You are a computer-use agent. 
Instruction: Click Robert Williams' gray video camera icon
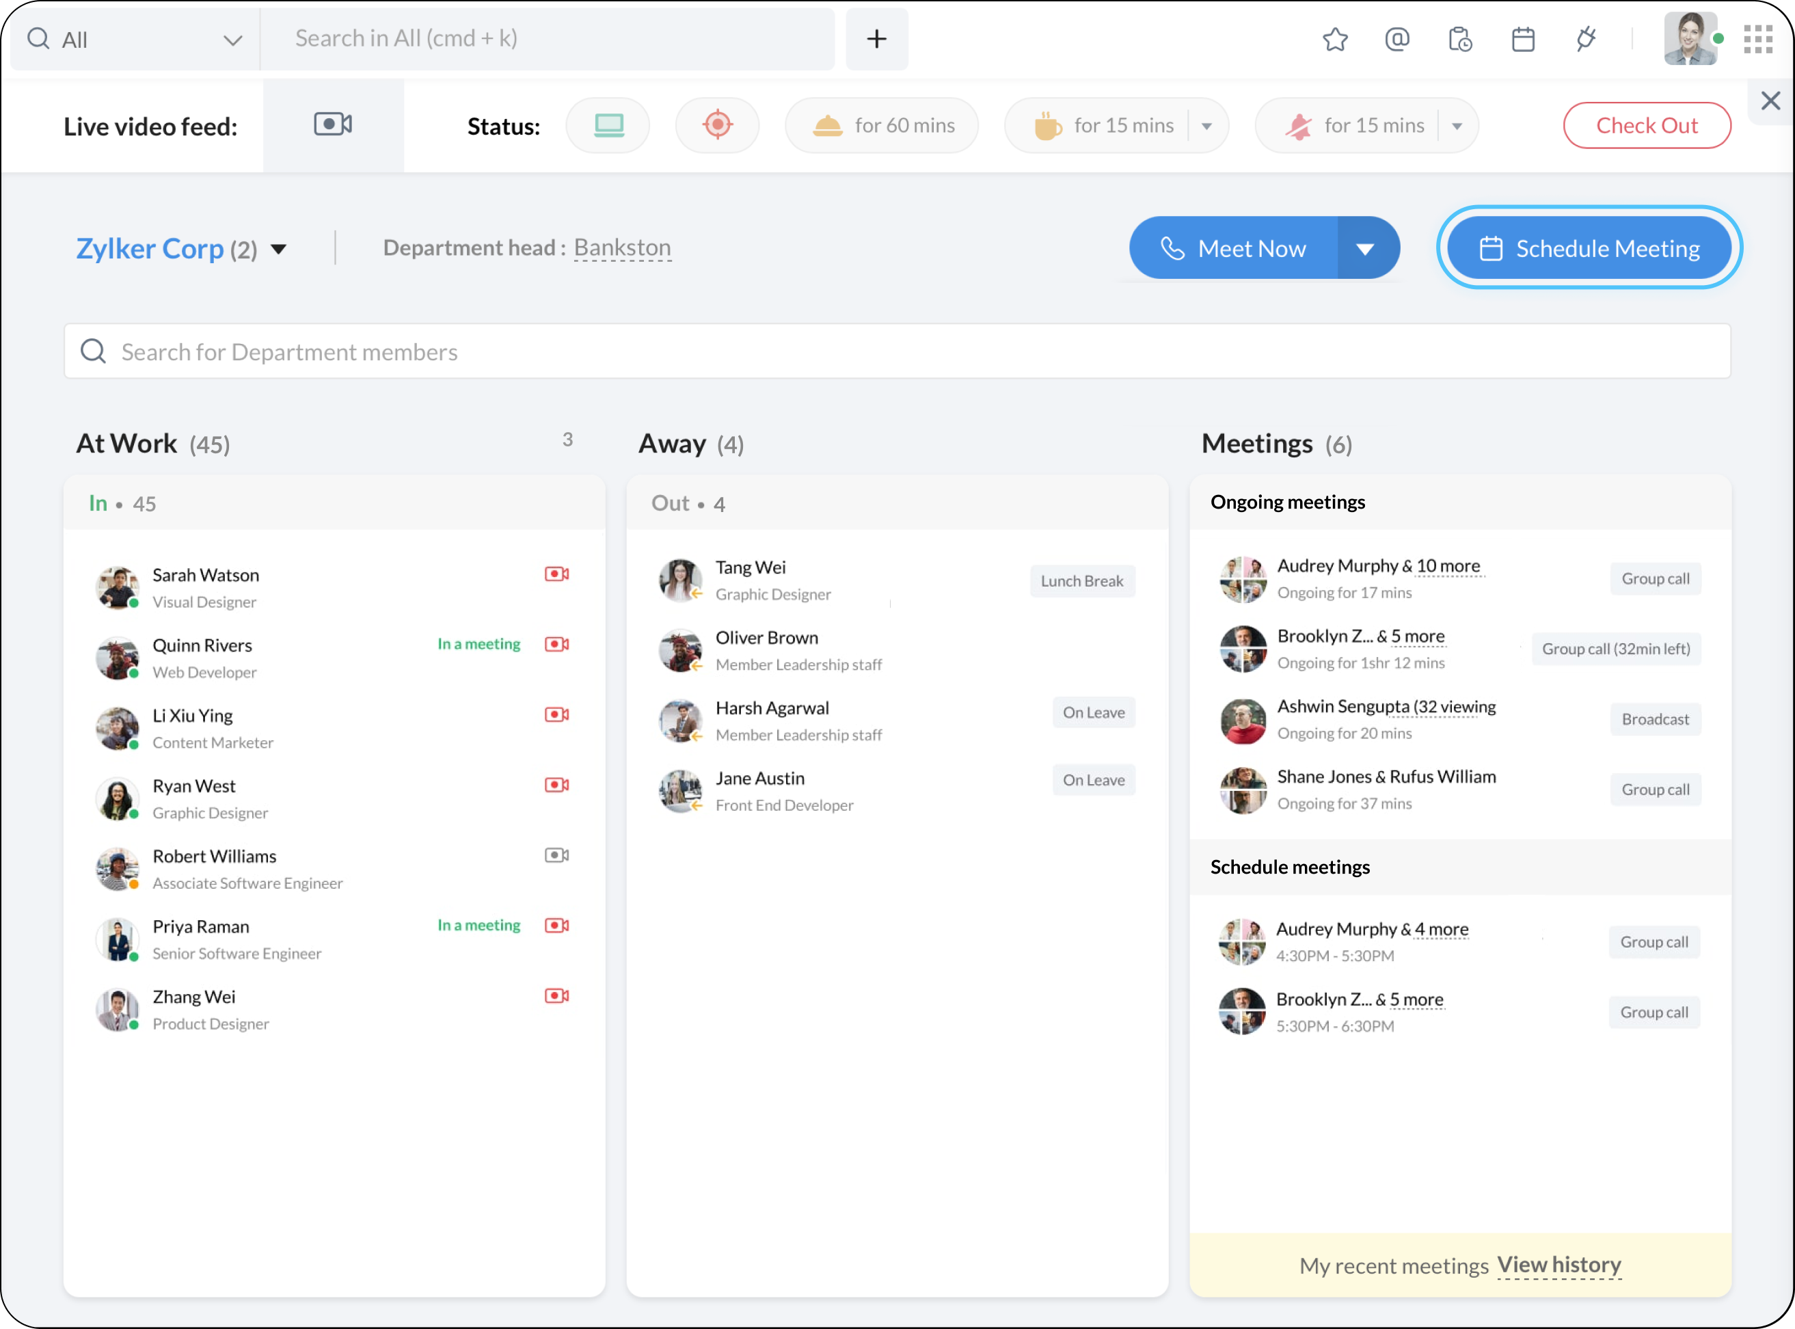556,855
